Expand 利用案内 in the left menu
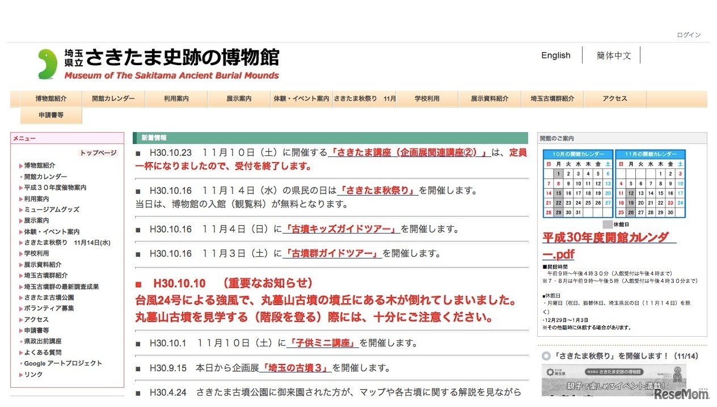The image size is (717, 407). pyautogui.click(x=36, y=199)
